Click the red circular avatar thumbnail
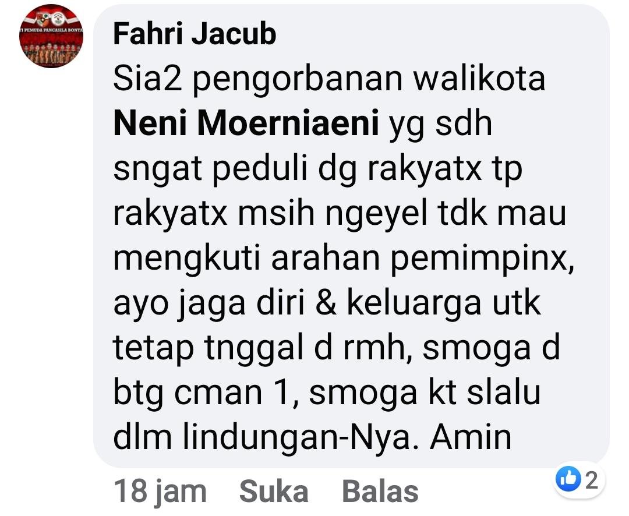Image resolution: width=629 pixels, height=516 pixels. pyautogui.click(x=51, y=36)
